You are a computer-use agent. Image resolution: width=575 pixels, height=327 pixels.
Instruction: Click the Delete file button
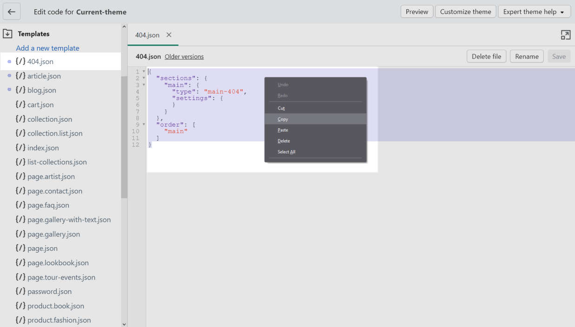pyautogui.click(x=486, y=56)
